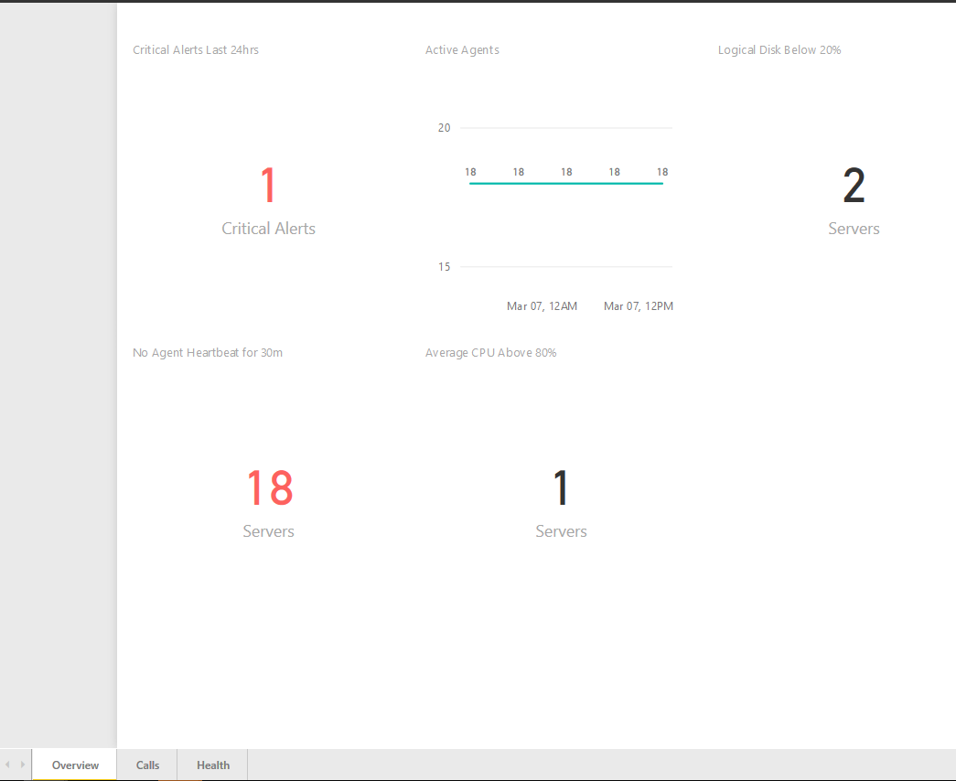Click the Logical Disk servers value 2
This screenshot has height=781, width=956.
point(854,186)
